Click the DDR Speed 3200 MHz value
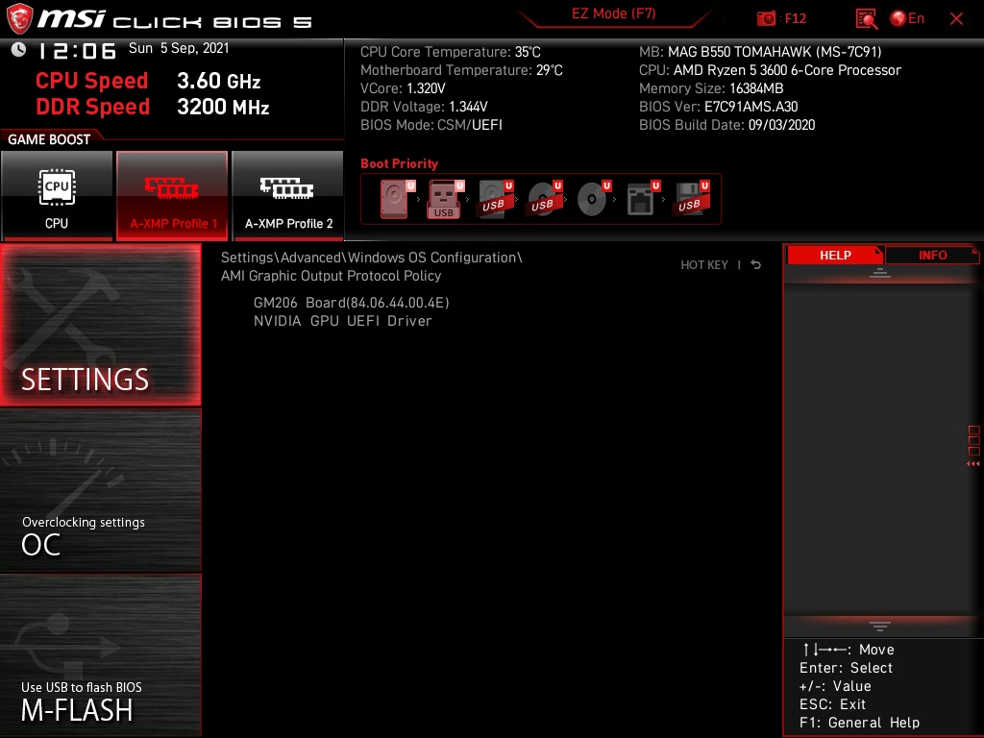This screenshot has height=738, width=984. pos(223,107)
